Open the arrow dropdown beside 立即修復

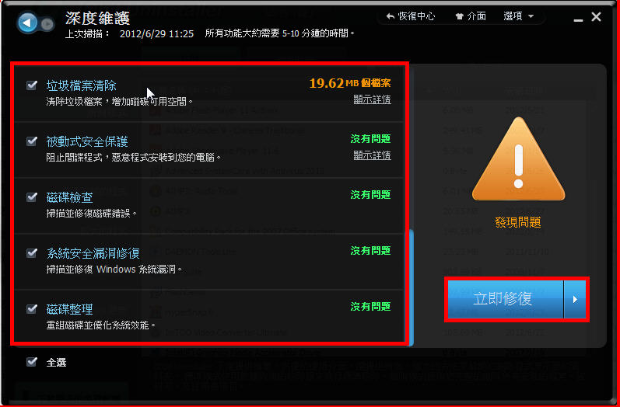pyautogui.click(x=575, y=300)
